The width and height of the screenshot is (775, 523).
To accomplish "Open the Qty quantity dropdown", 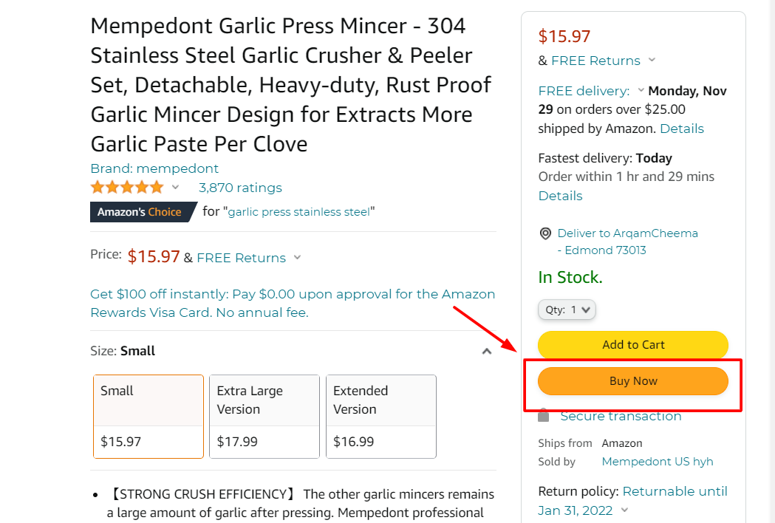I will 567,310.
